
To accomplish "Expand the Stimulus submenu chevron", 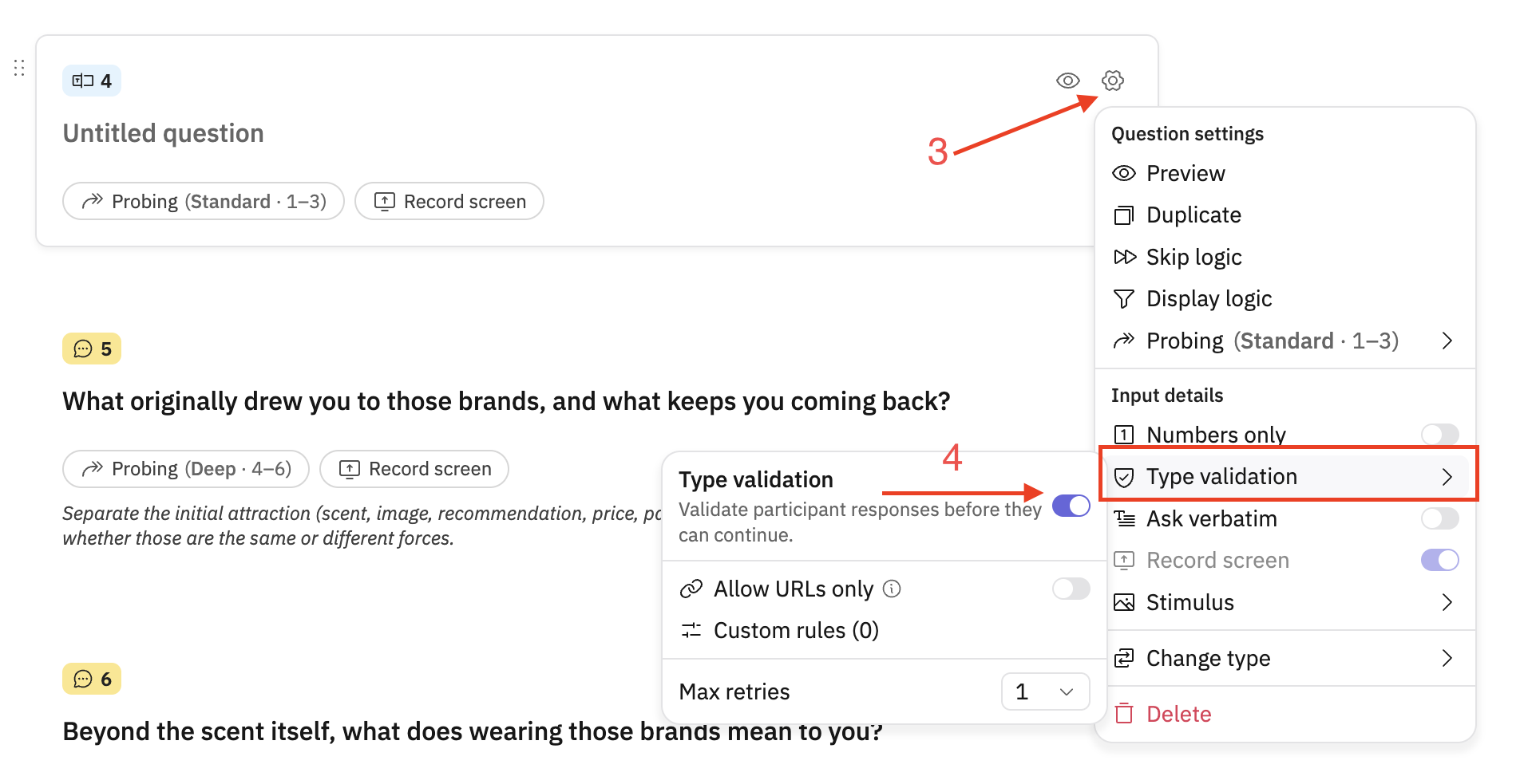I will pyautogui.click(x=1447, y=602).
